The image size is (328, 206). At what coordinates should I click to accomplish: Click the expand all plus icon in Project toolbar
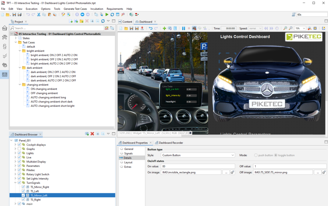pyautogui.click(x=92, y=21)
